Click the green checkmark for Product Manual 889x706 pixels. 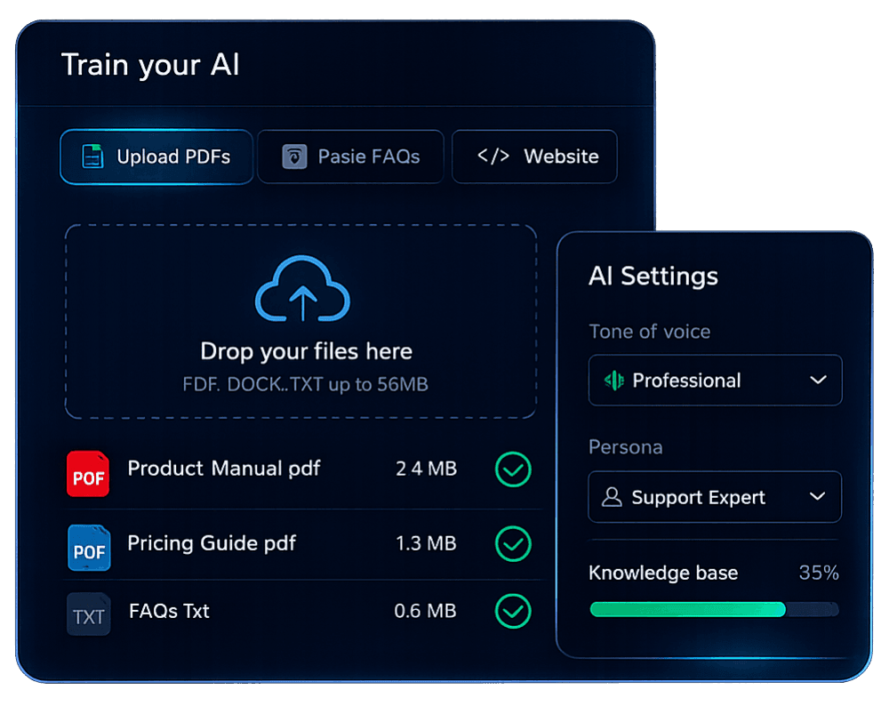513,469
